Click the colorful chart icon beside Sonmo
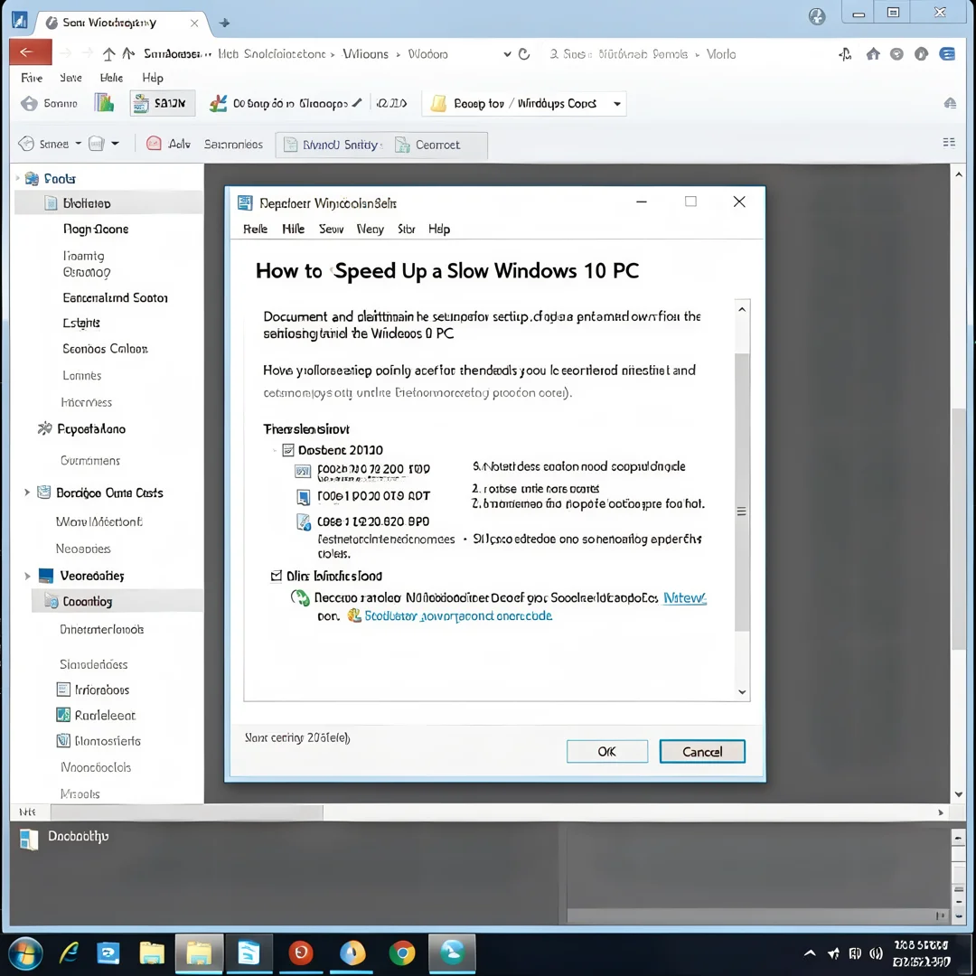Viewport: 976px width, 976px height. (x=104, y=103)
